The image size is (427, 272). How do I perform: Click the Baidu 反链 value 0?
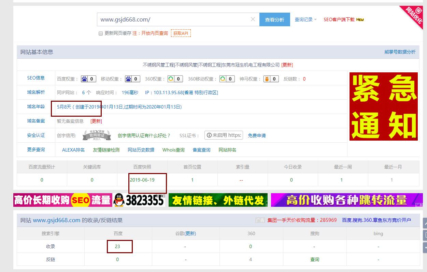tap(117, 259)
